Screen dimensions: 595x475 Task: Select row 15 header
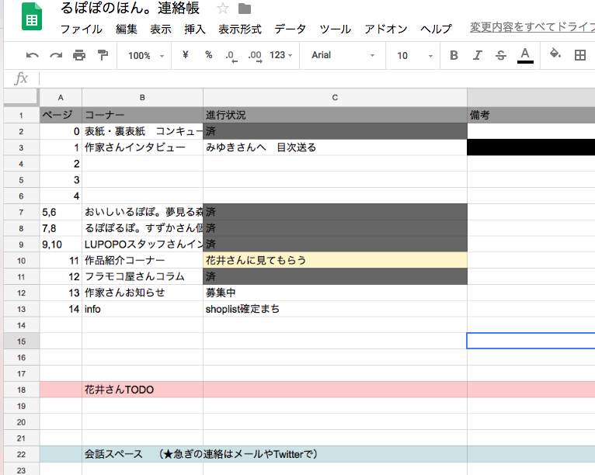[x=21, y=342]
